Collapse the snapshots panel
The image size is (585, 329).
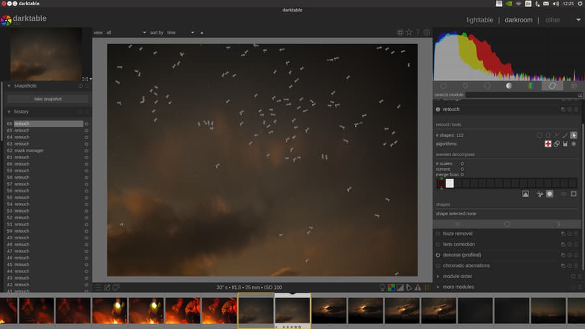click(x=9, y=86)
